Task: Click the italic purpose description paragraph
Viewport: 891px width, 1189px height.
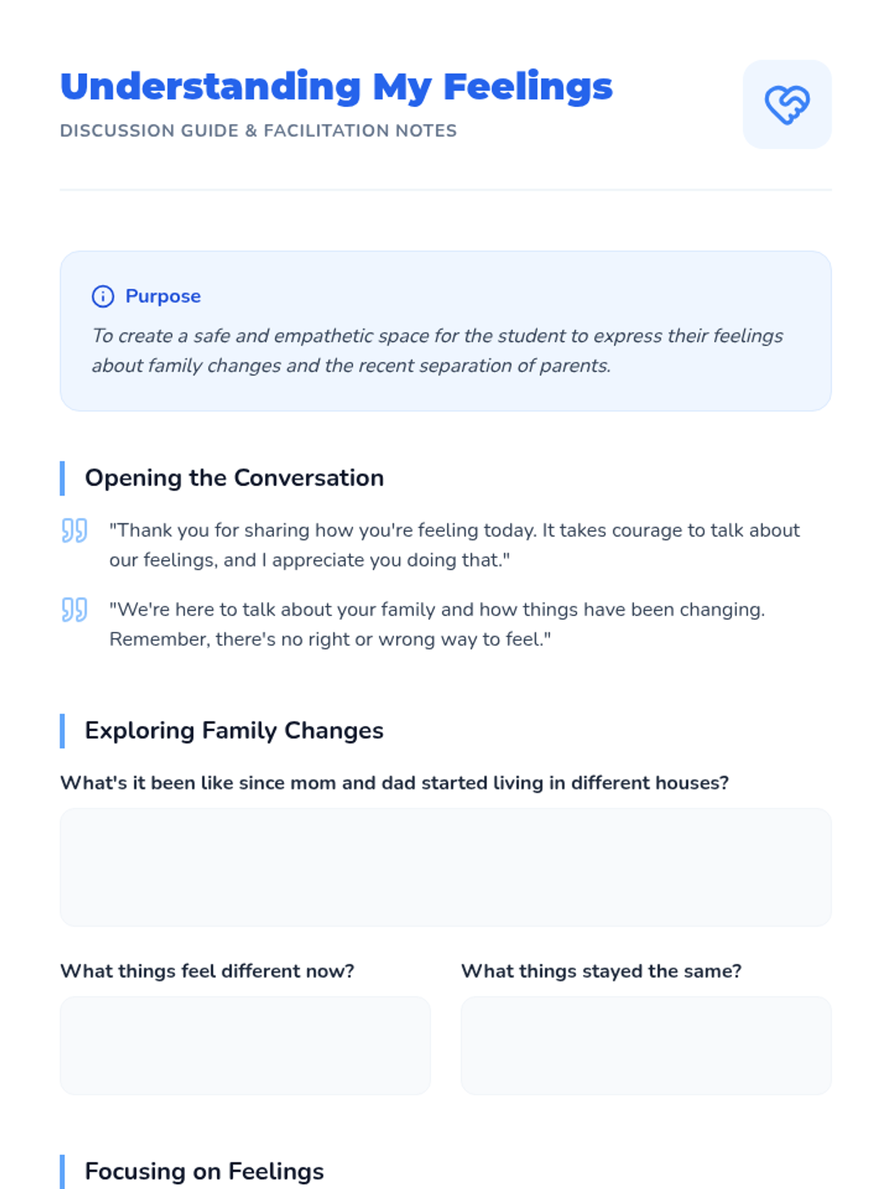Action: coord(437,351)
